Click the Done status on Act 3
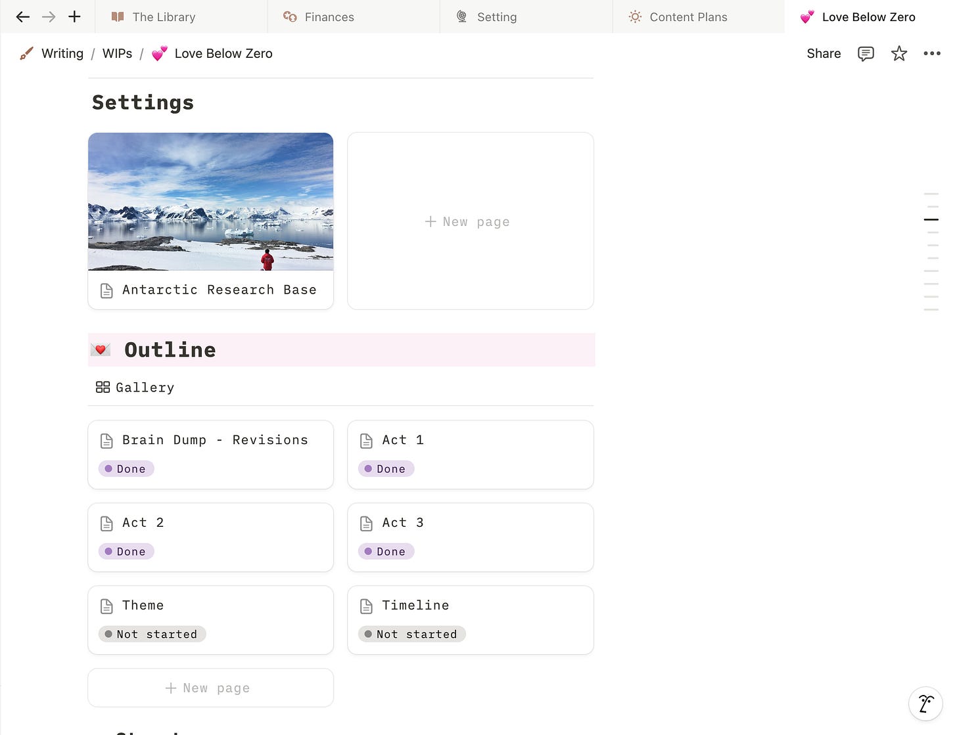Viewport: 957px width, 735px height. click(x=386, y=552)
